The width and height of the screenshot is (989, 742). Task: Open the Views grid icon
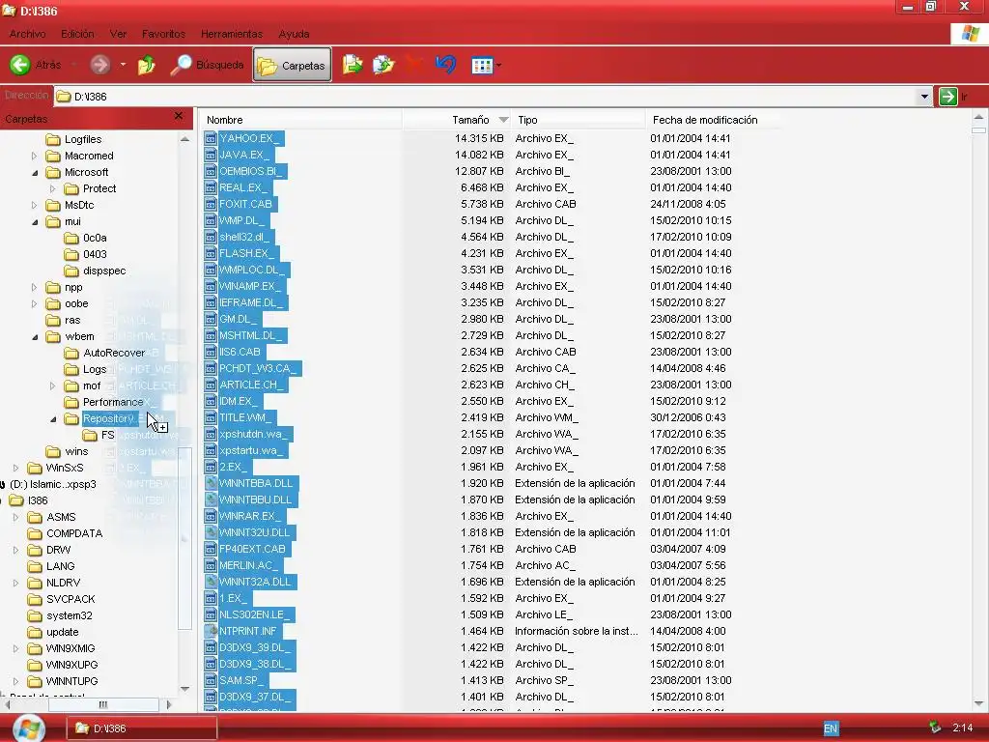tap(482, 65)
